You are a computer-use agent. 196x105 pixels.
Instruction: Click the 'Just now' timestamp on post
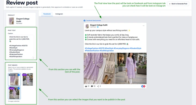pyautogui.click(x=93, y=27)
